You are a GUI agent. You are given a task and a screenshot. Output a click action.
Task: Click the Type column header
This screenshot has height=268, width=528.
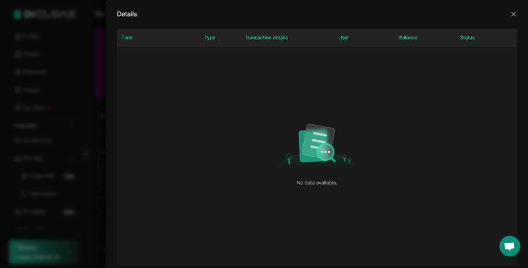210,38
